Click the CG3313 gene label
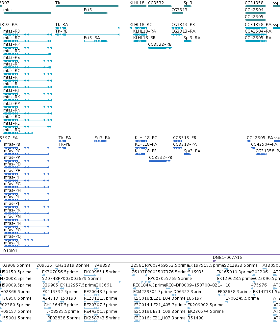This screenshot has width=280, height=323. (179, 10)
